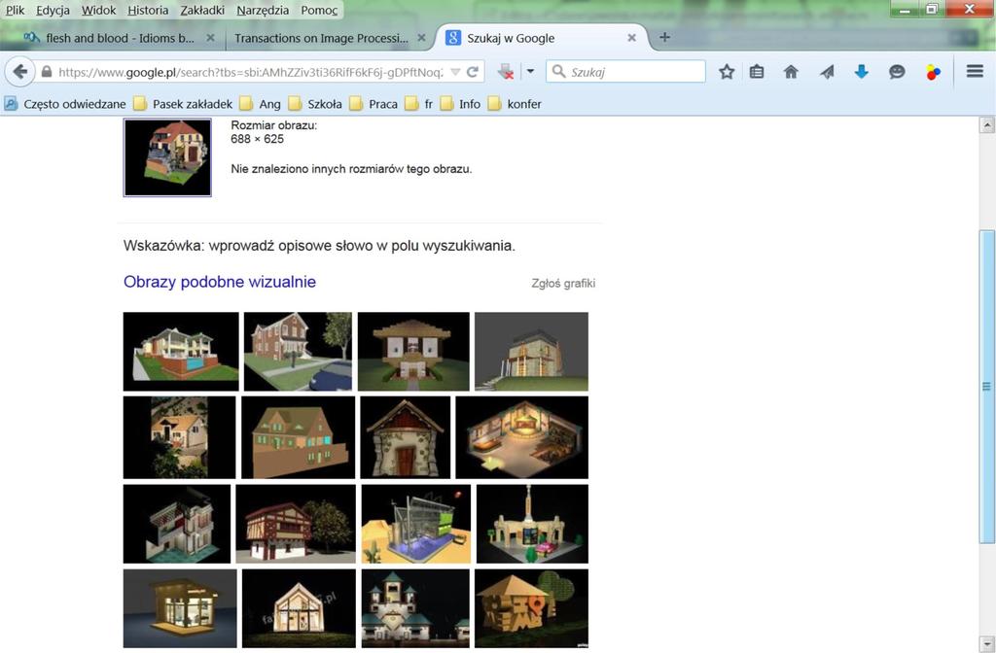This screenshot has height=653, width=996.
Task: Open the Plik menu
Action: 16,10
